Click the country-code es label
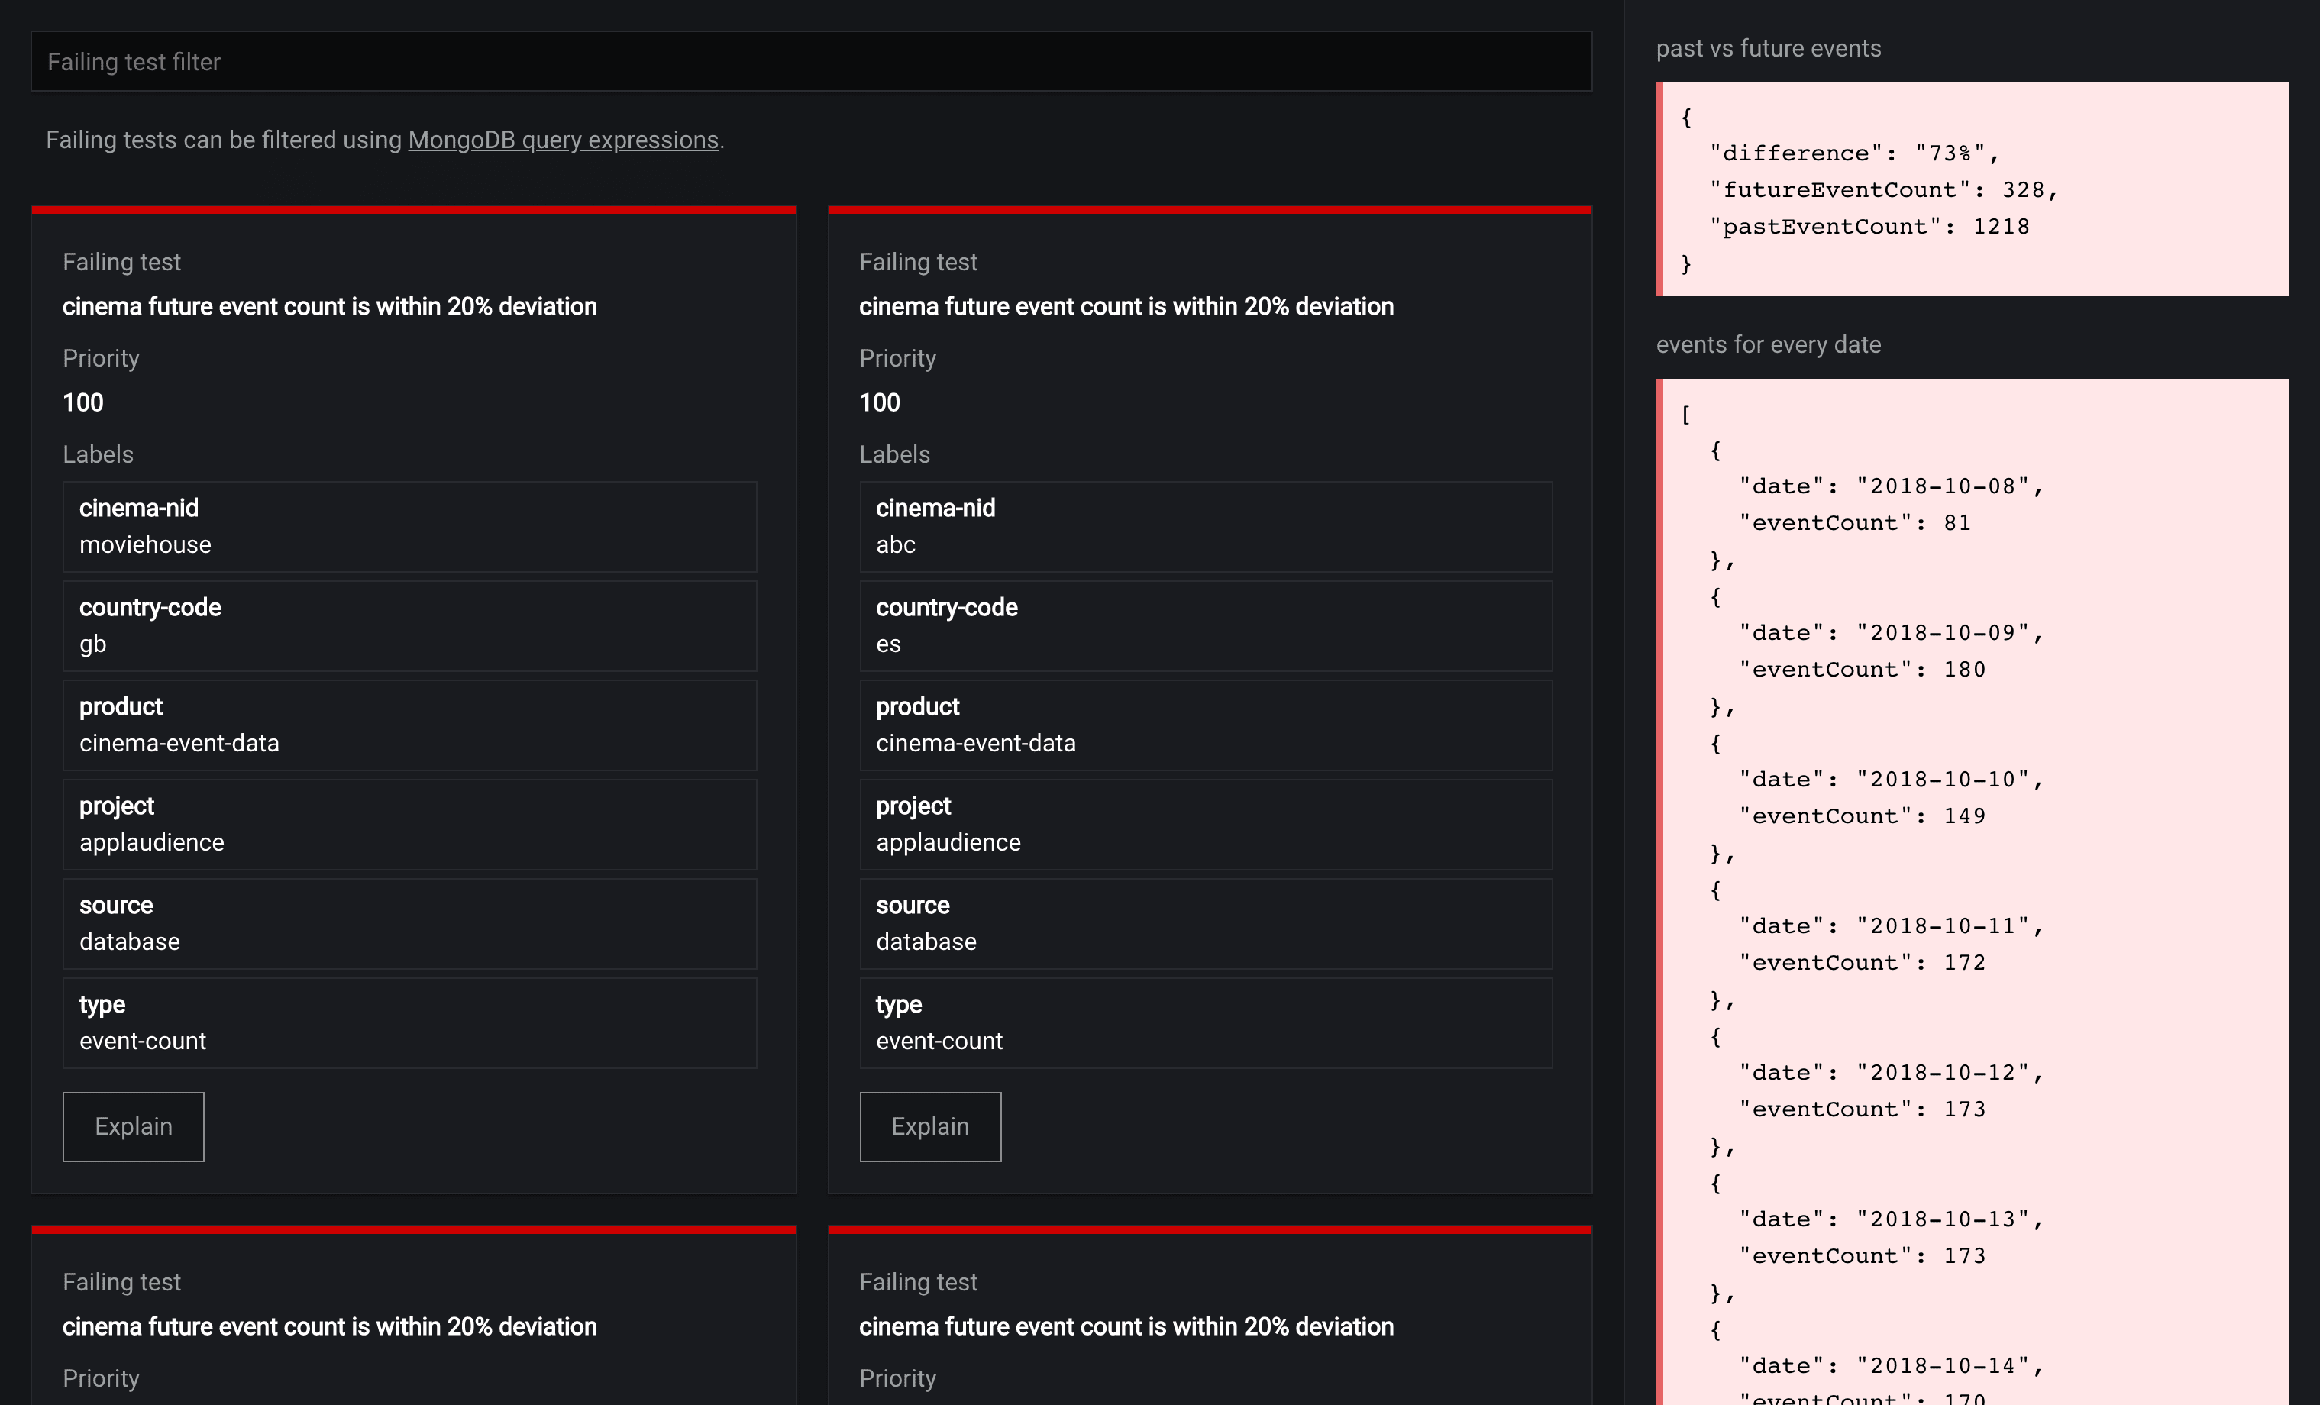Screen dimensions: 2320x1405 click(1206, 625)
